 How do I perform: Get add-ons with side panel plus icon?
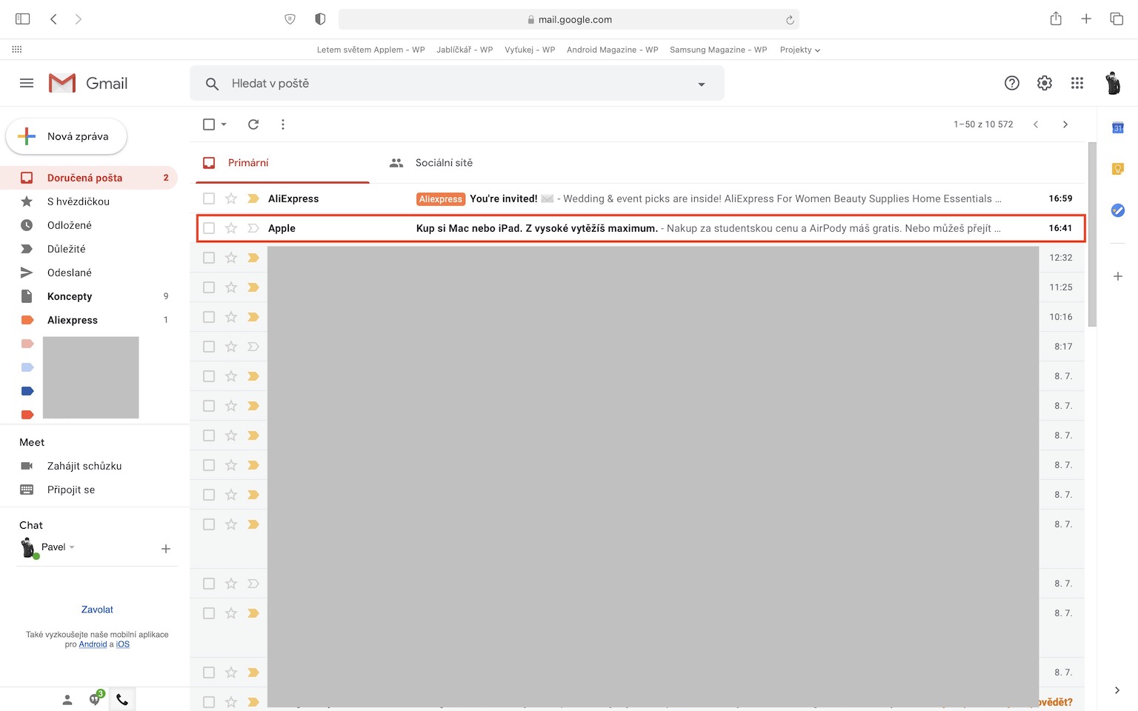tap(1118, 276)
